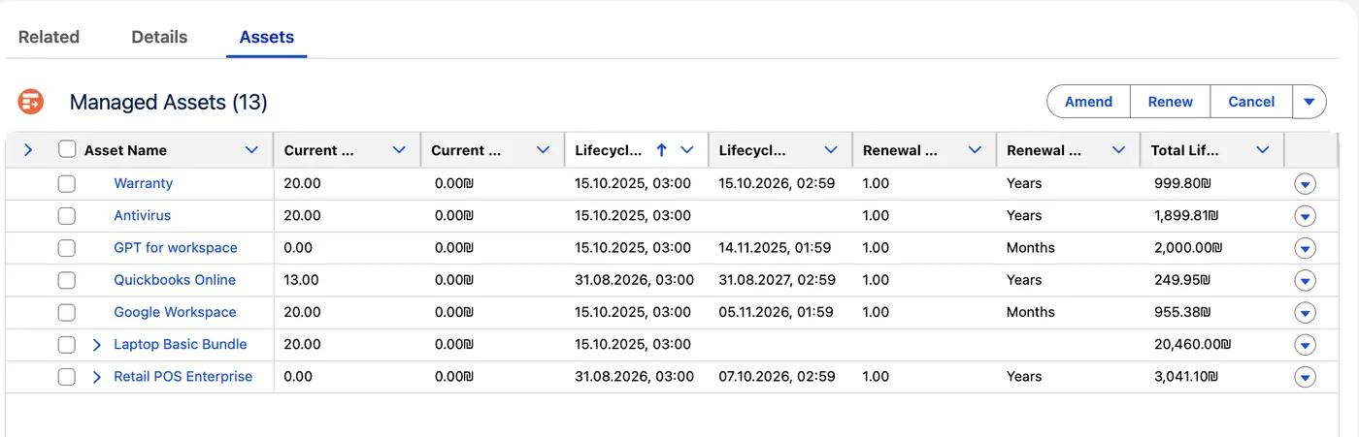Open row actions menu for Retail POS Enterprise
Viewport: 1359px width, 437px height.
pyautogui.click(x=1305, y=377)
